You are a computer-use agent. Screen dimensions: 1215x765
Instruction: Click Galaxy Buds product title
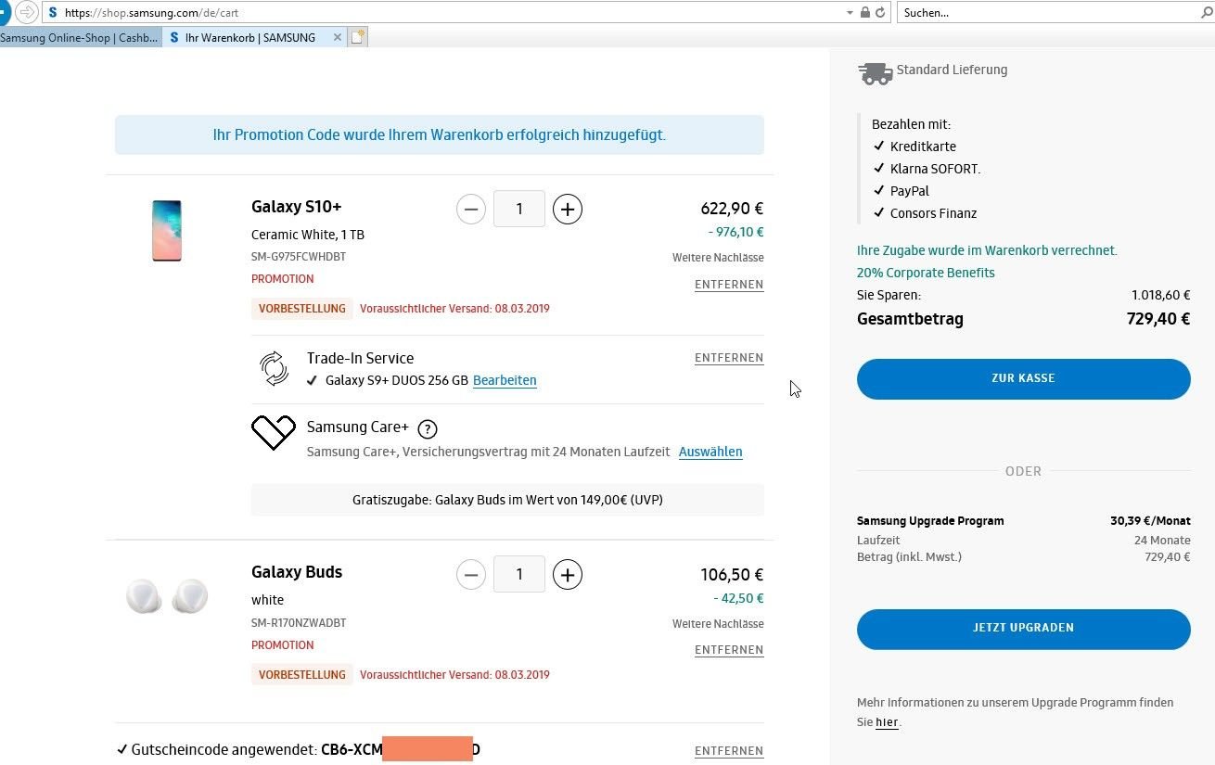pos(297,572)
